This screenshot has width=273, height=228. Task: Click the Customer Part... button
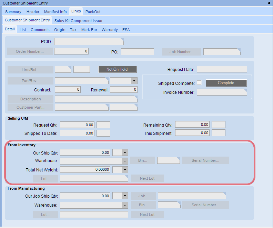click(30, 107)
